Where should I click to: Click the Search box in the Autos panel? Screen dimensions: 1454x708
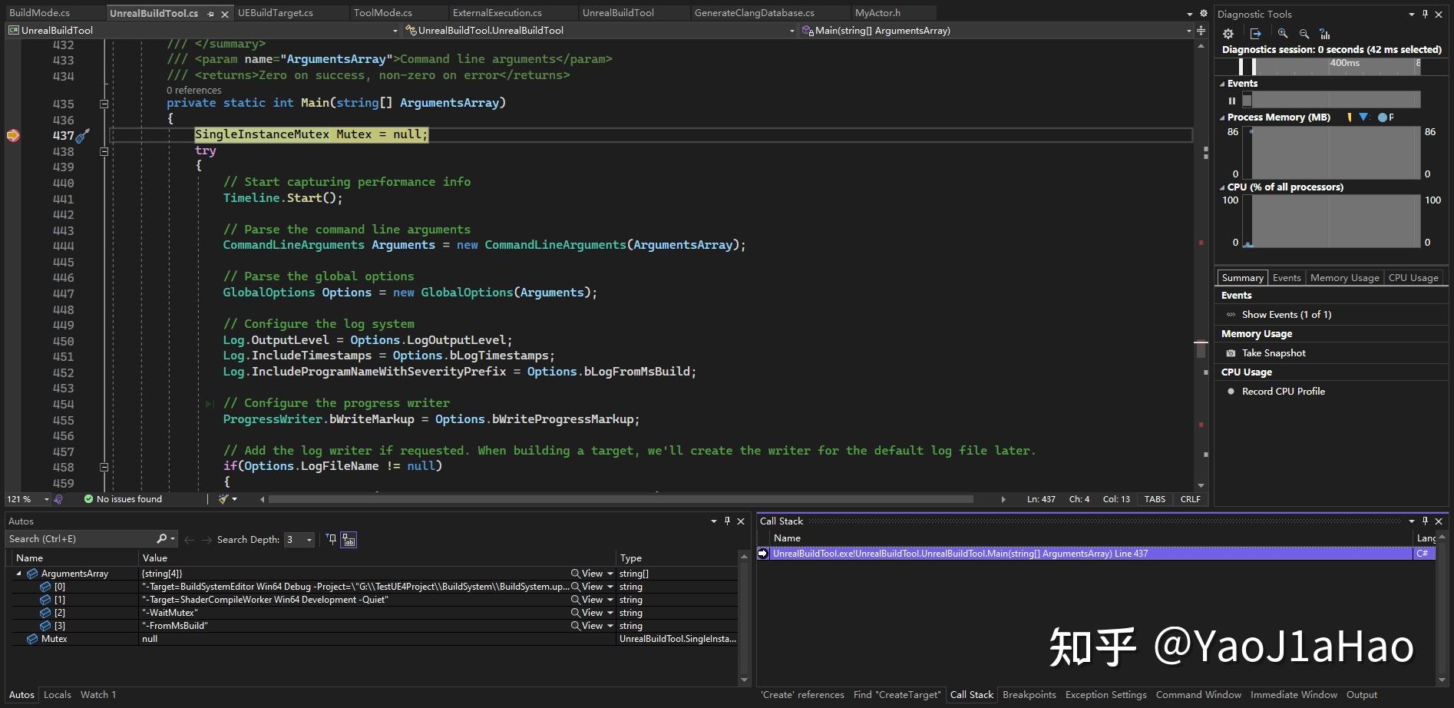77,538
